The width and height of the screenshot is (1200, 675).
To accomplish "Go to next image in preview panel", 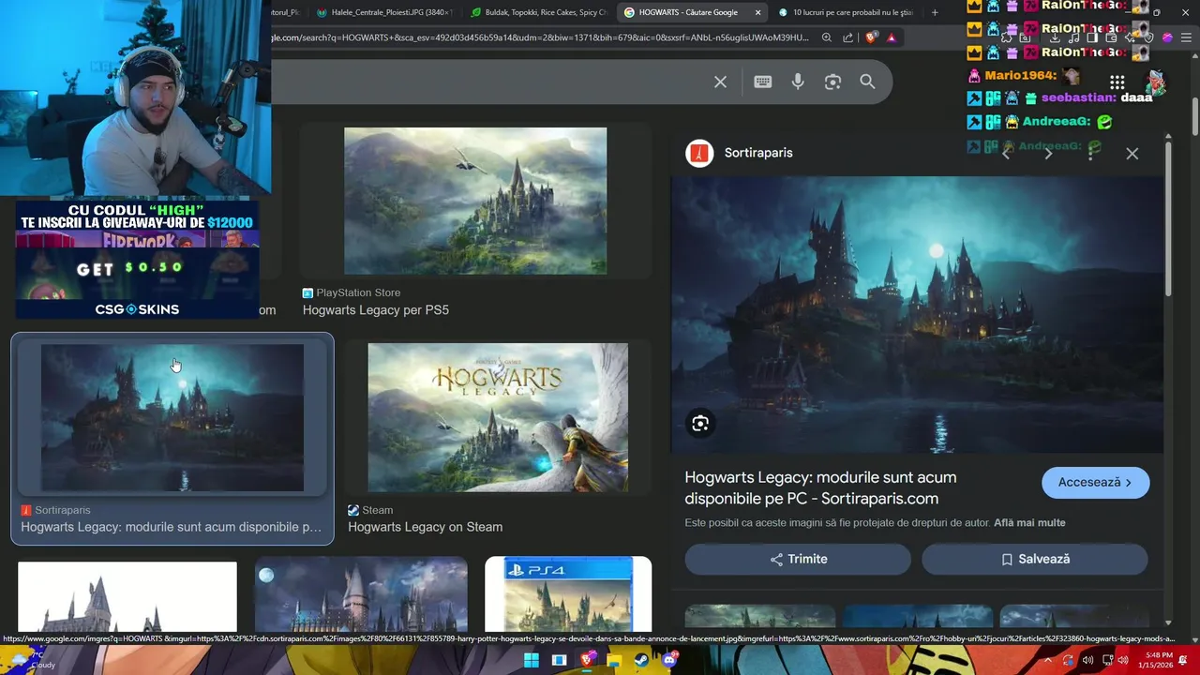I will (x=1048, y=153).
